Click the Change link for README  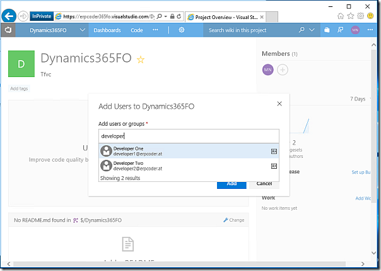(x=234, y=220)
